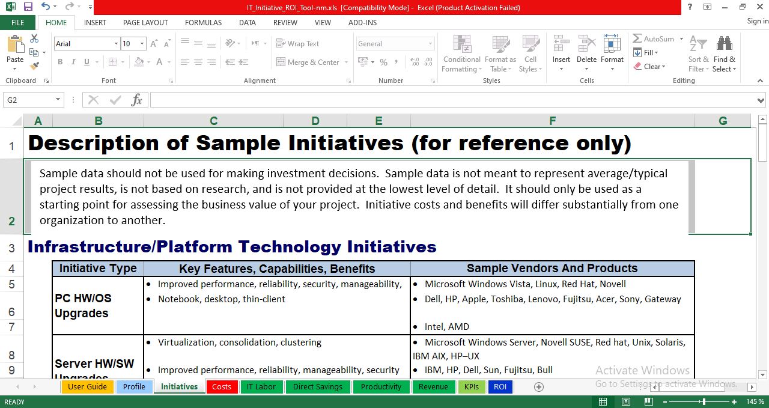Open the Paste options dropdown arrow
Screen dimensions: 769x408
click(15, 69)
